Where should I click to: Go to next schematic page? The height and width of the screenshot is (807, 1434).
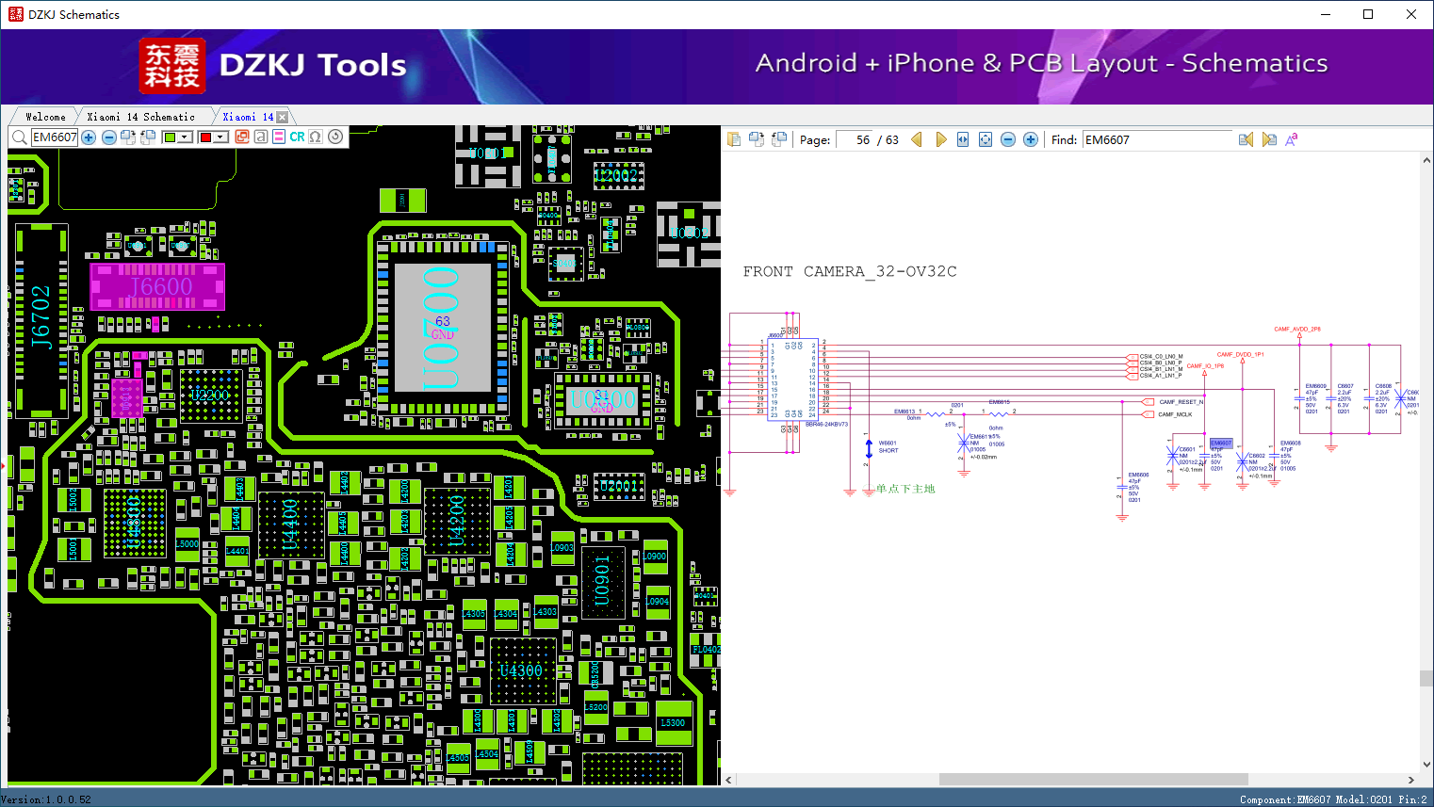pyautogui.click(x=940, y=139)
